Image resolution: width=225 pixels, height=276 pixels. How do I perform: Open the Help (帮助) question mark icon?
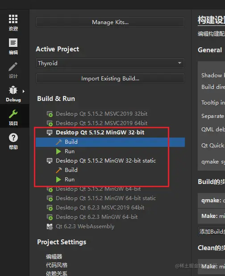click(13, 138)
